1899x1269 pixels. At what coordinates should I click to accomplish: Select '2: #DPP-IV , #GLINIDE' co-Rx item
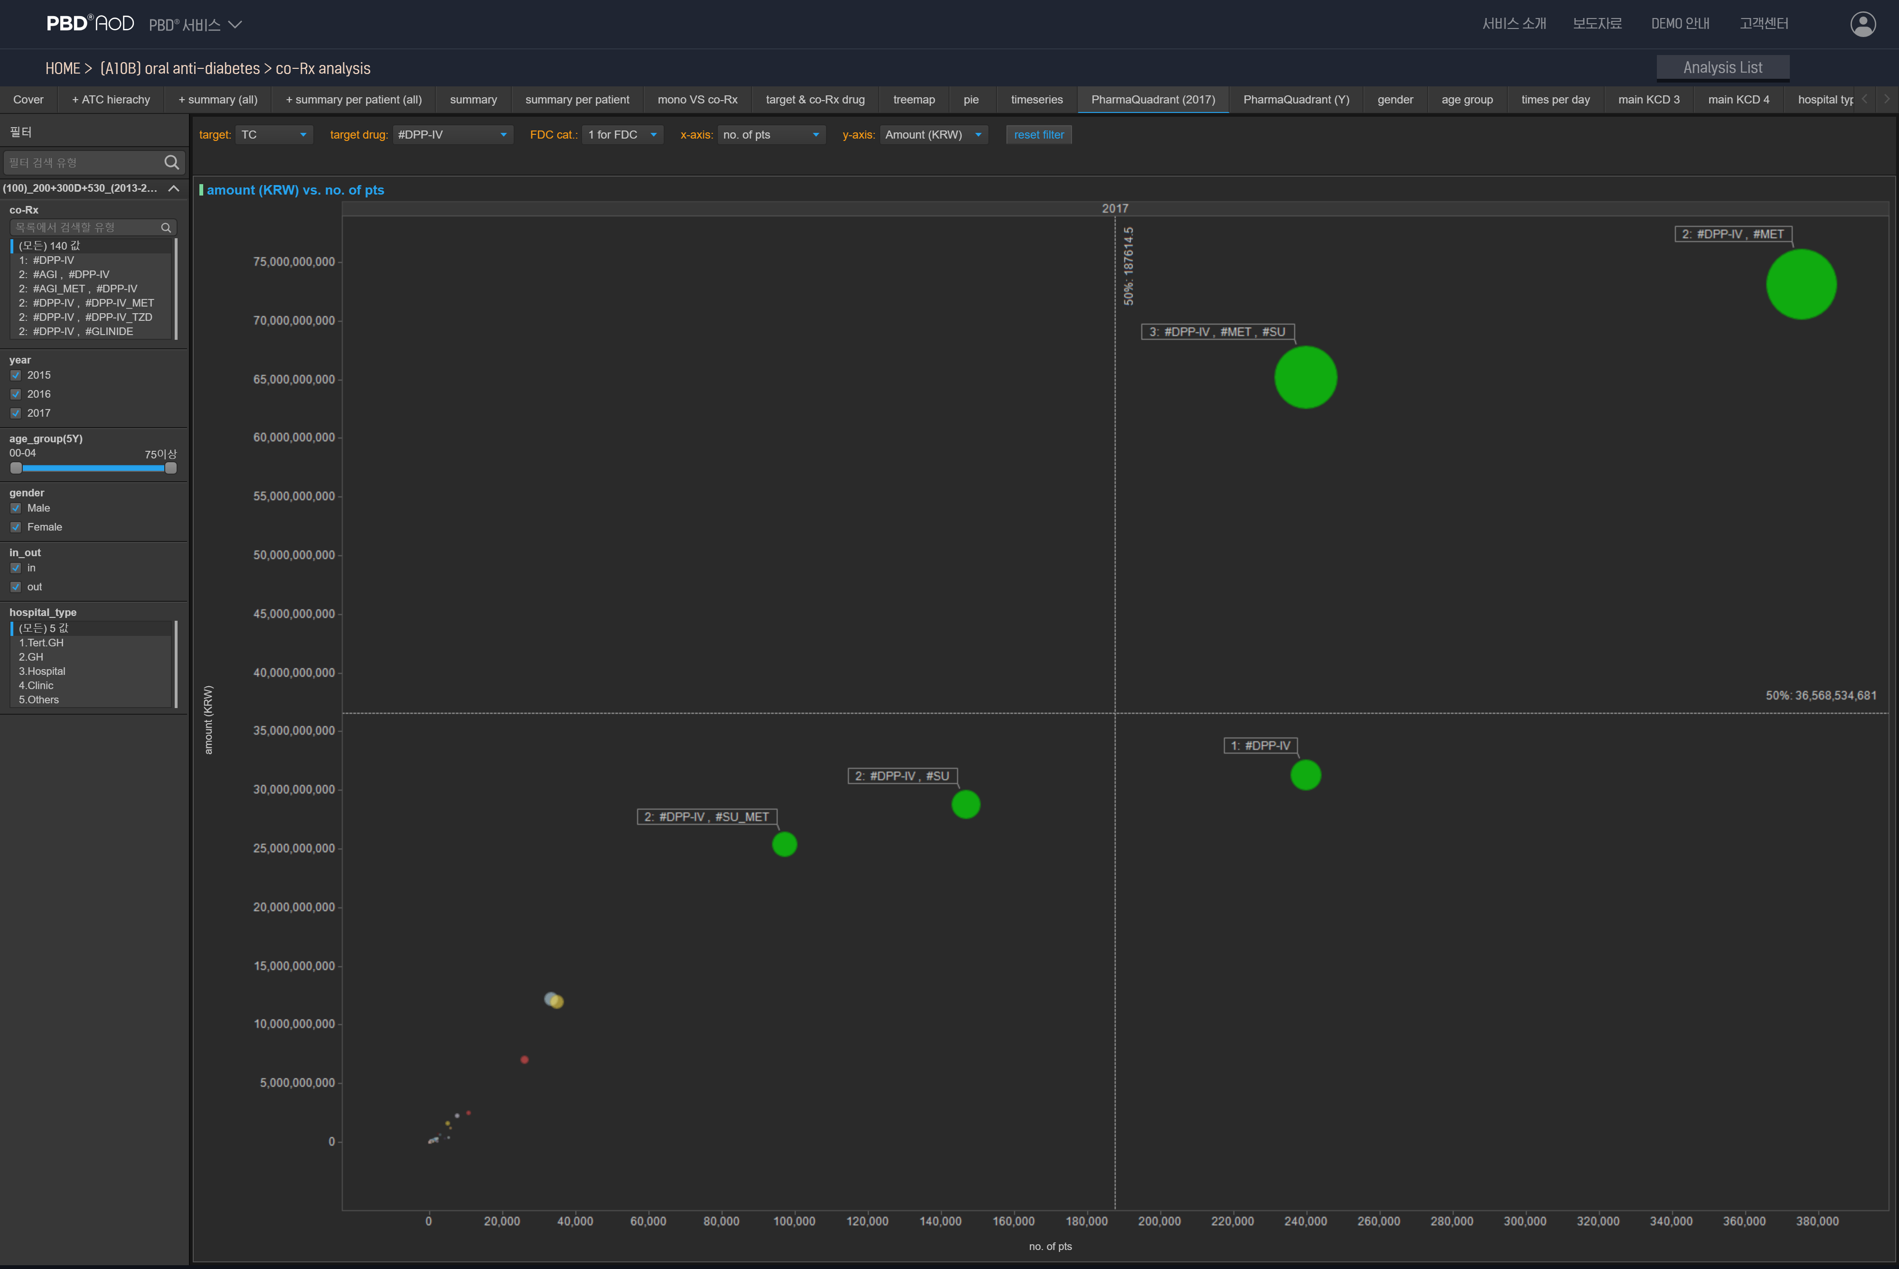click(92, 331)
